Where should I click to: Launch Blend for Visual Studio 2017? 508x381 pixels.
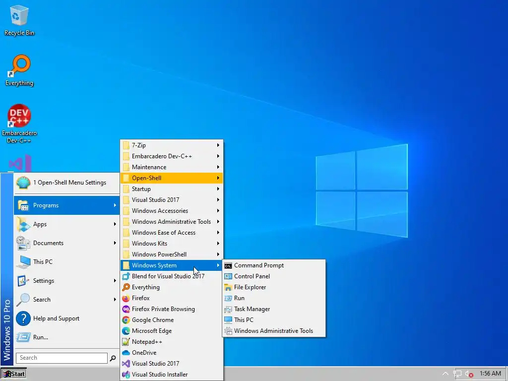click(172, 276)
